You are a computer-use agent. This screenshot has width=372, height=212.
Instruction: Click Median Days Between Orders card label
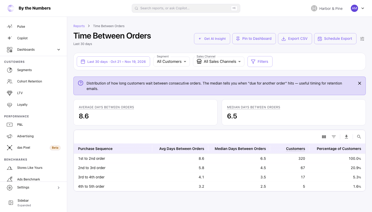254,107
